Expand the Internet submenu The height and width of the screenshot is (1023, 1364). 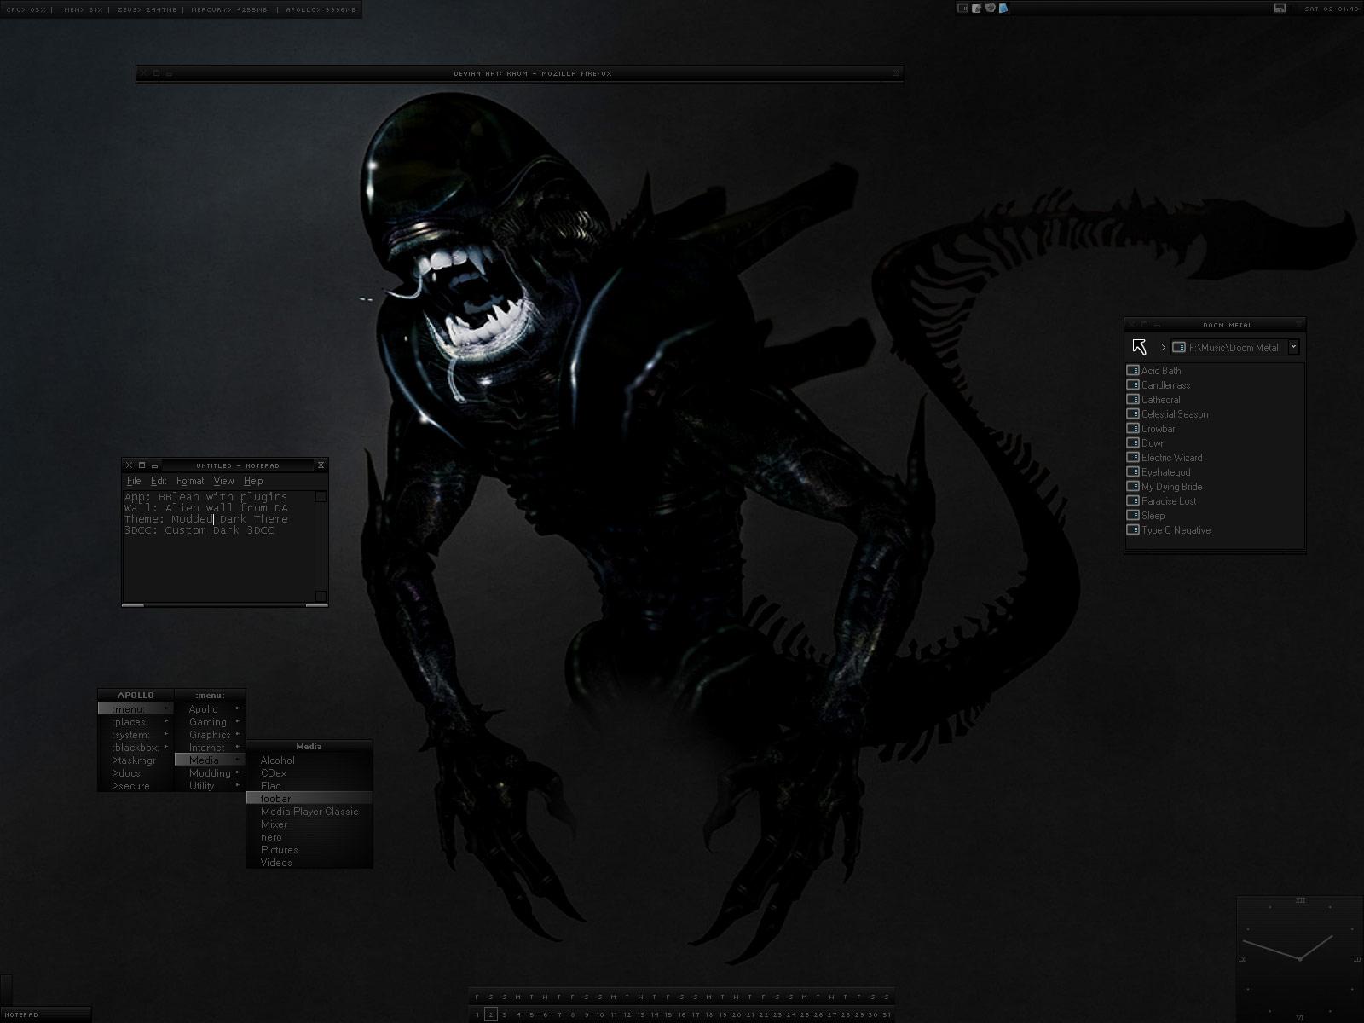point(210,747)
